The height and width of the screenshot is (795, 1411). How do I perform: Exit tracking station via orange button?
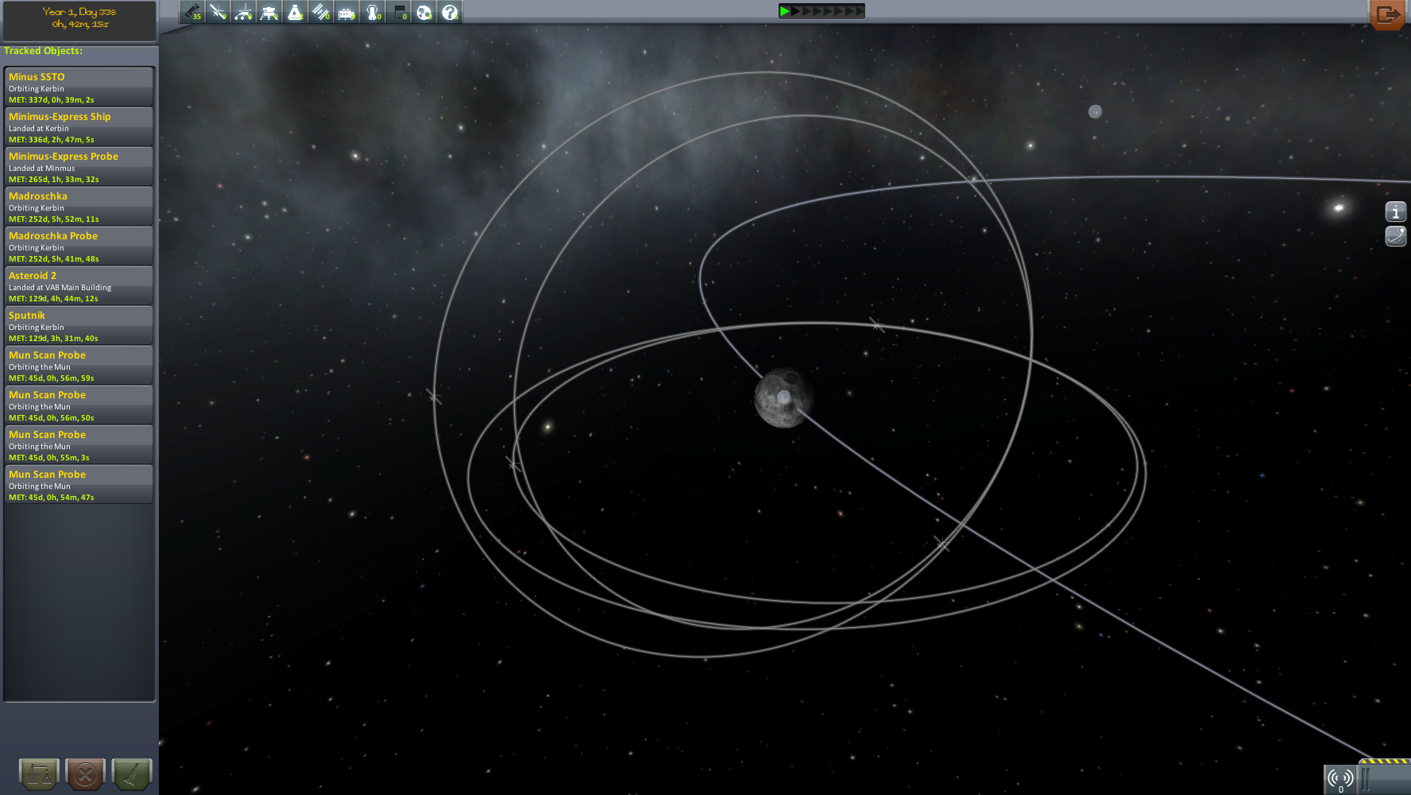1389,14
